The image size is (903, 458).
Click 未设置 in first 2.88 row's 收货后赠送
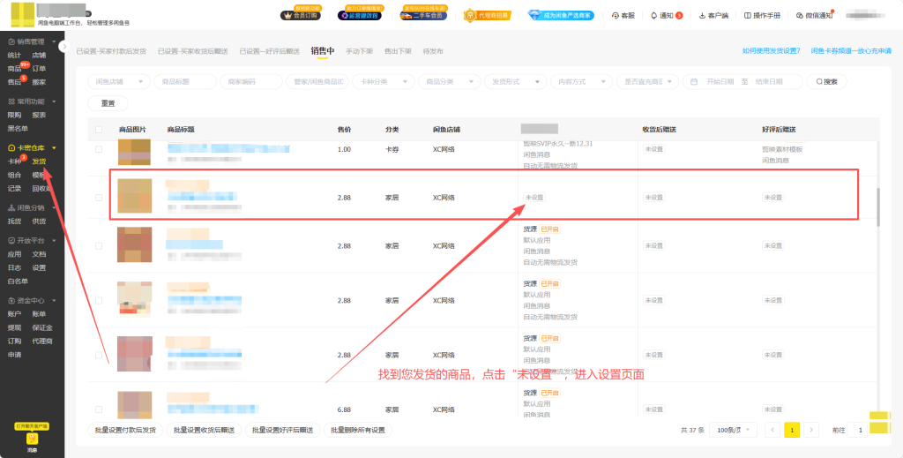tap(653, 197)
